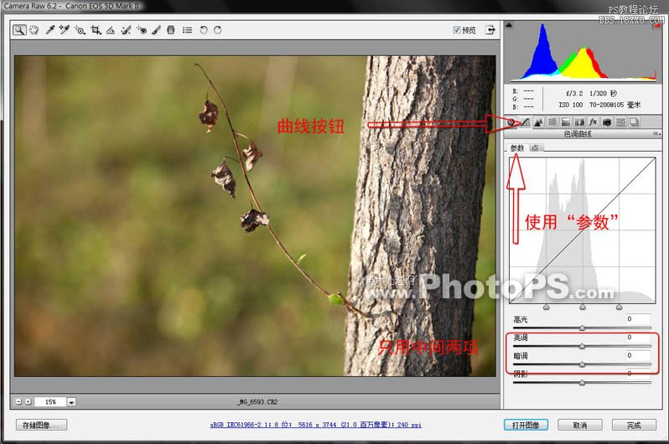
Task: Open the Detail panel icon
Action: (538, 122)
